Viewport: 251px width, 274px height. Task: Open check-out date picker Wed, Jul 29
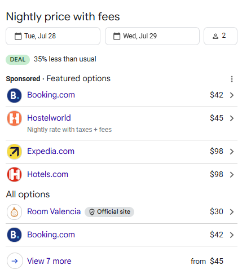152,36
